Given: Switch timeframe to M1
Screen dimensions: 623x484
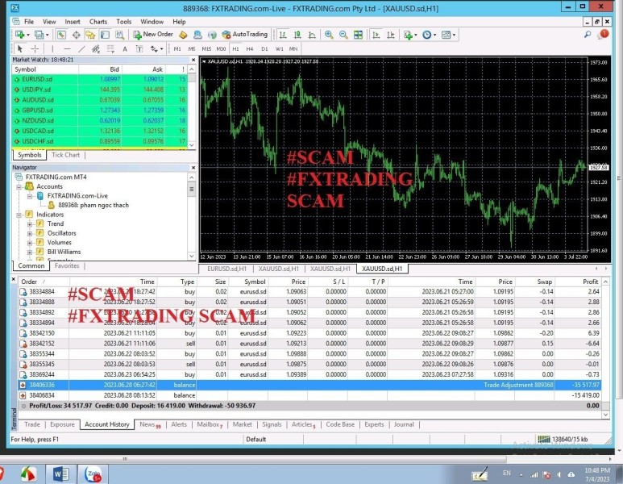Looking at the screenshot, I should (x=177, y=48).
